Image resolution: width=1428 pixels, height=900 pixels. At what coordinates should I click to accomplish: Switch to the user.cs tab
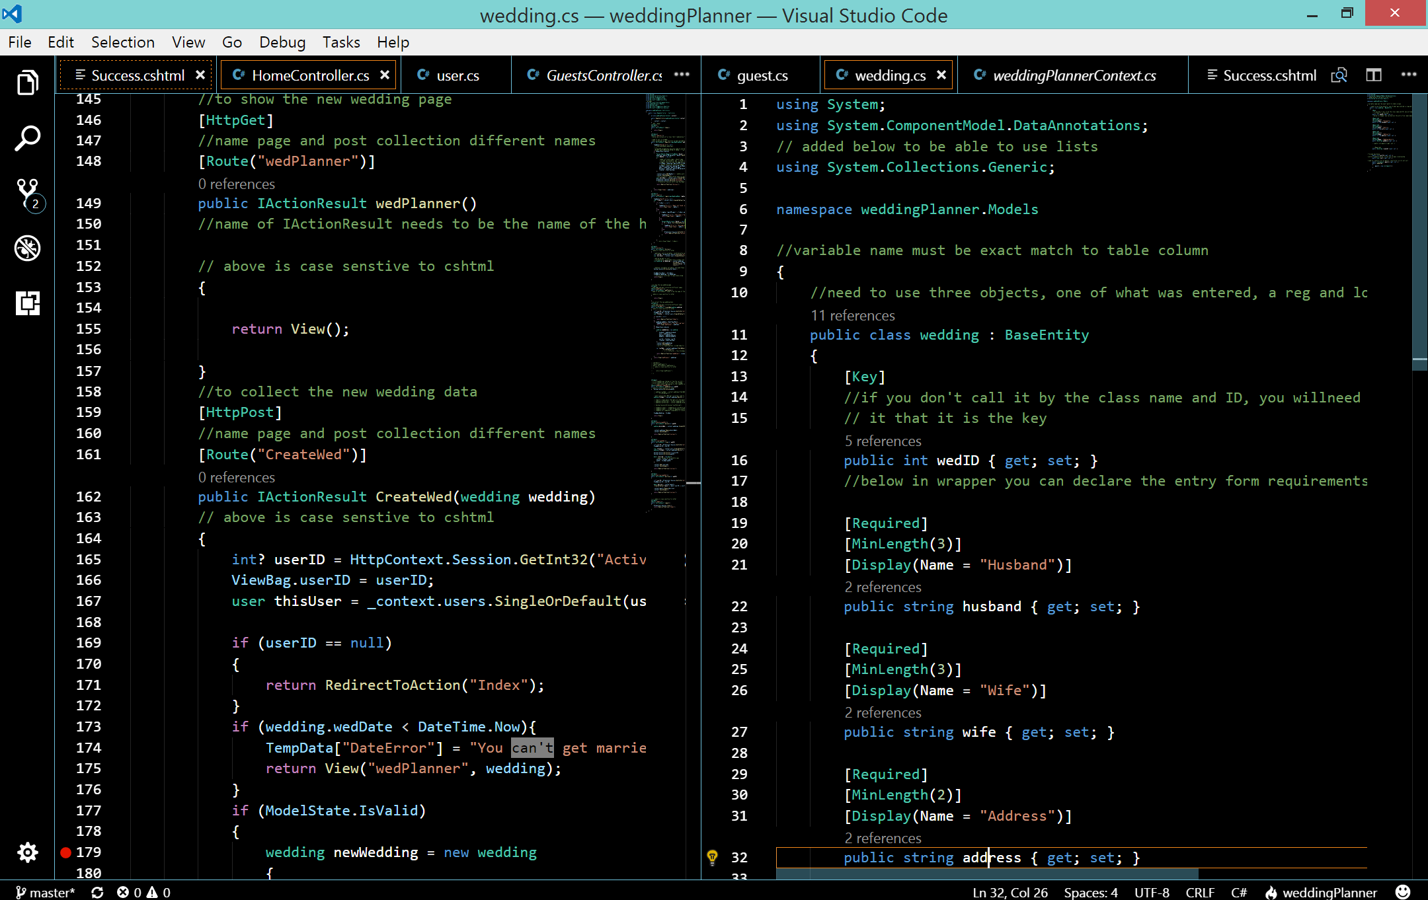(x=456, y=75)
